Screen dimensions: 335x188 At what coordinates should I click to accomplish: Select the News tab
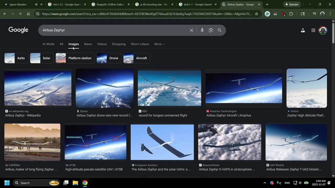point(88,44)
